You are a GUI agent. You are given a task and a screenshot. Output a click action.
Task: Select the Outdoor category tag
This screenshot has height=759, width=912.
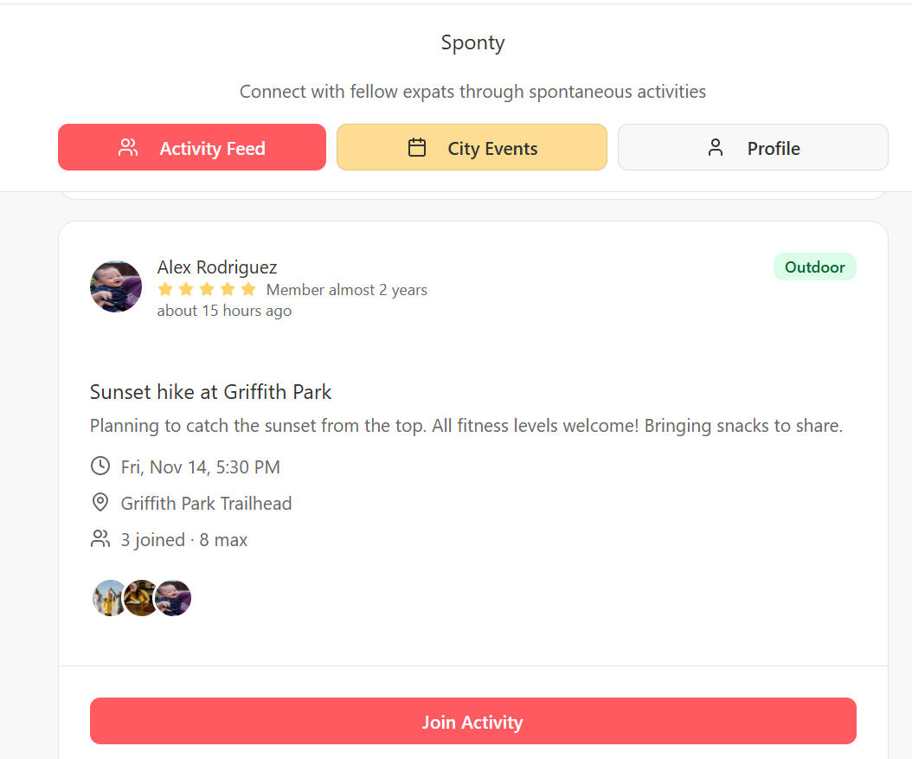pyautogui.click(x=814, y=267)
